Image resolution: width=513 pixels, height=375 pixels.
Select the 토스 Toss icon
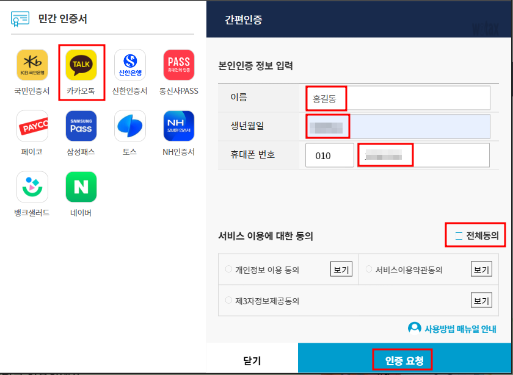click(x=130, y=126)
